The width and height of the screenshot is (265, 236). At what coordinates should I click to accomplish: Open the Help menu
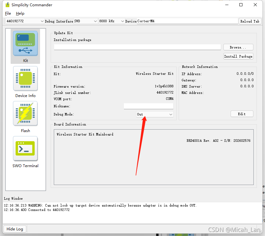click(20, 13)
